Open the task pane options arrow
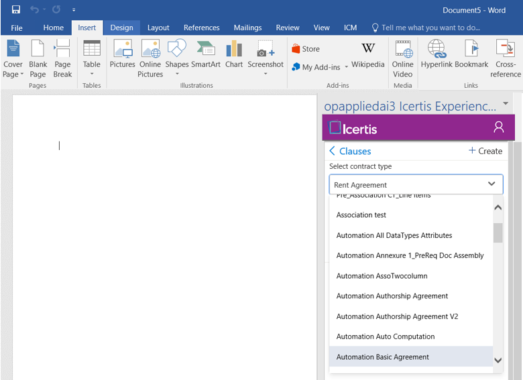 point(505,105)
